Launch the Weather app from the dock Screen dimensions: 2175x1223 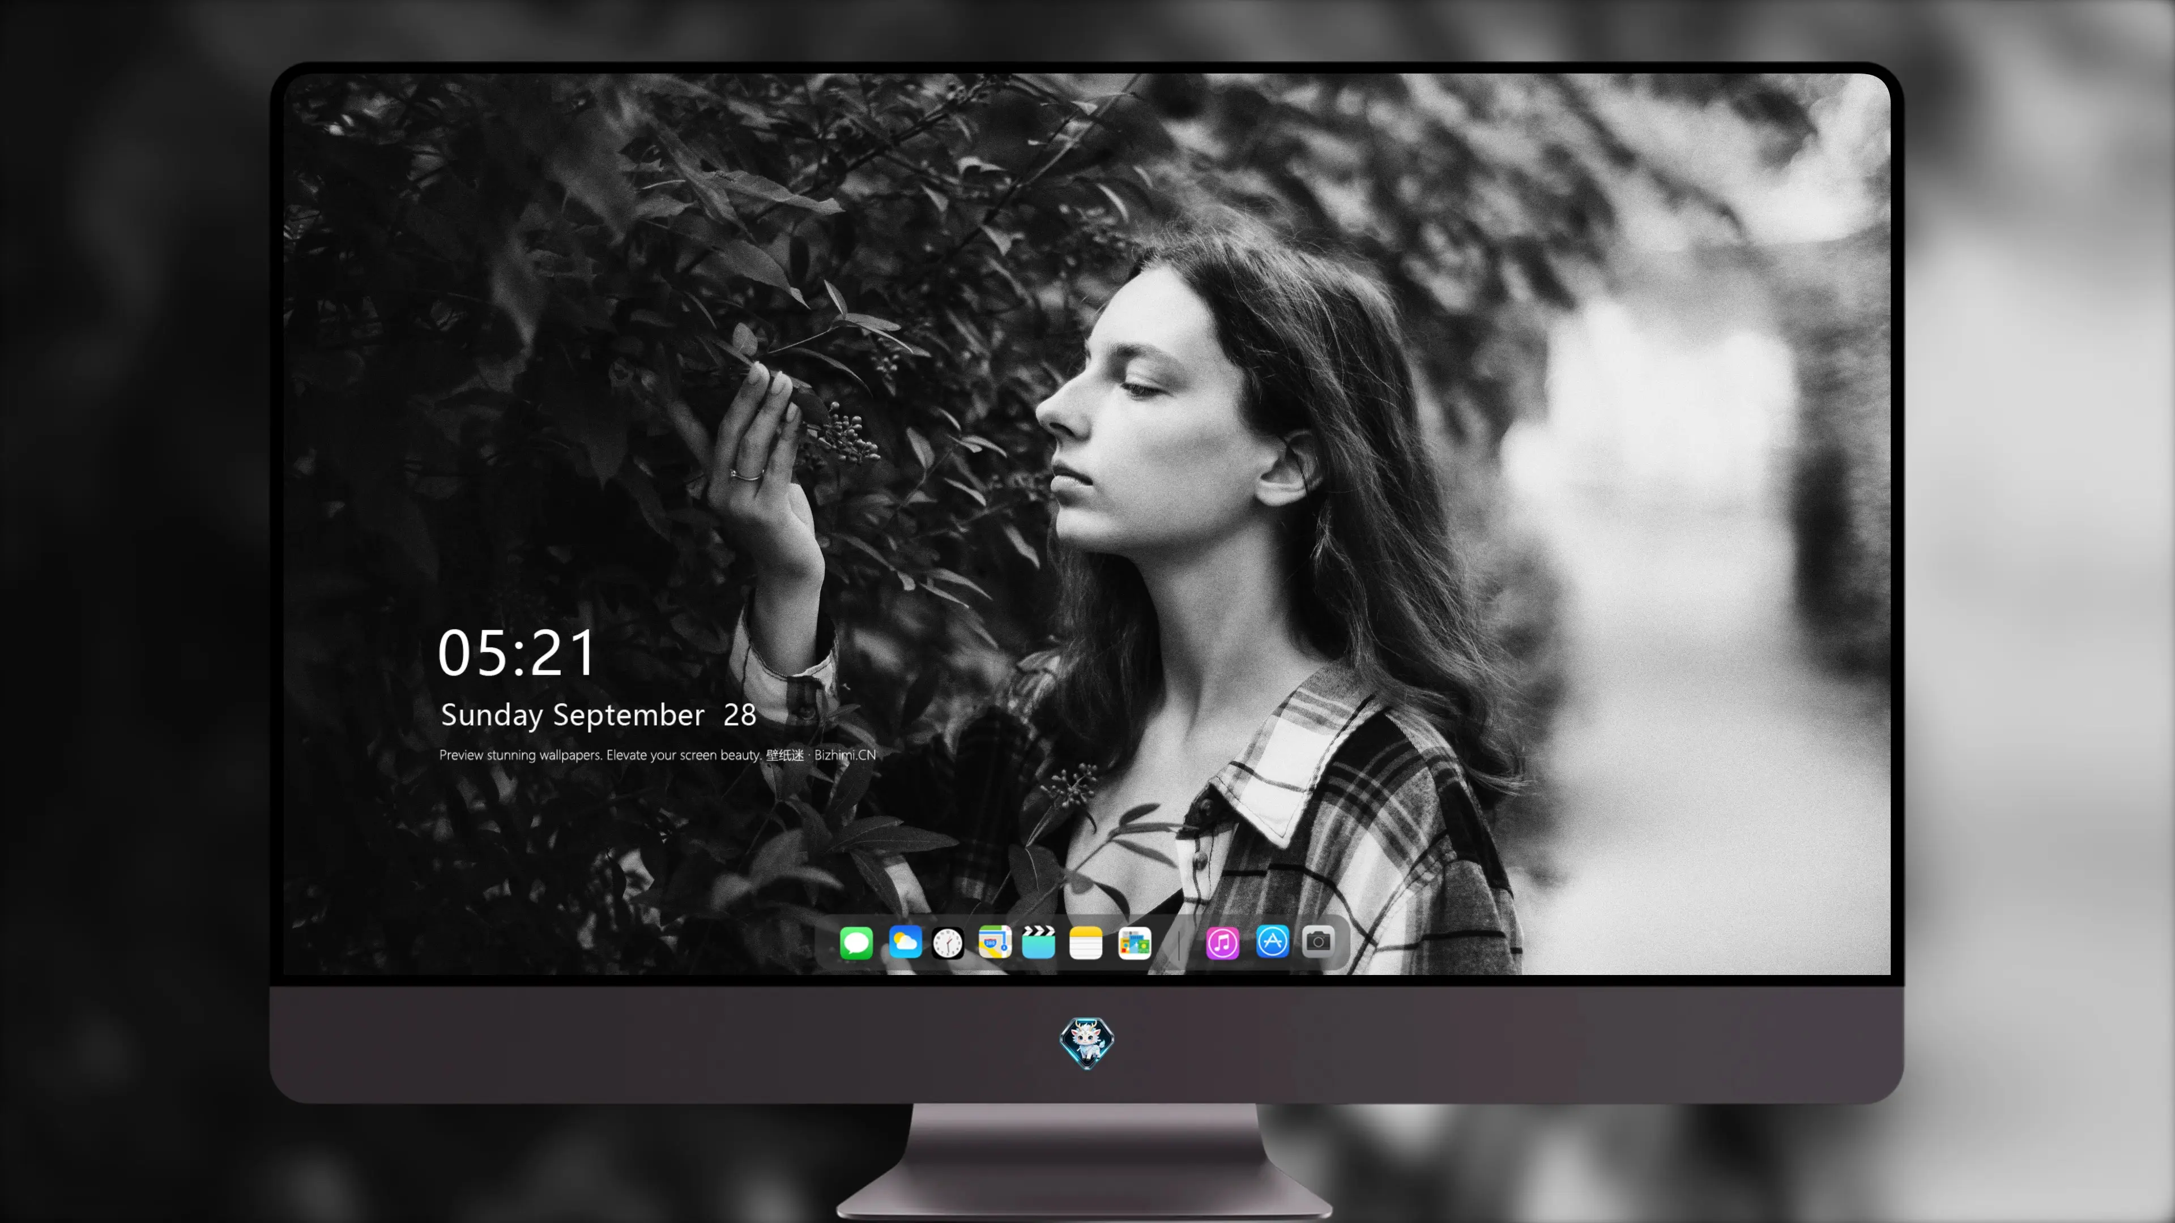(905, 942)
